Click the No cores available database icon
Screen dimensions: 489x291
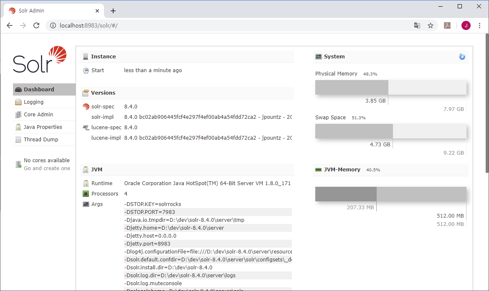click(18, 164)
